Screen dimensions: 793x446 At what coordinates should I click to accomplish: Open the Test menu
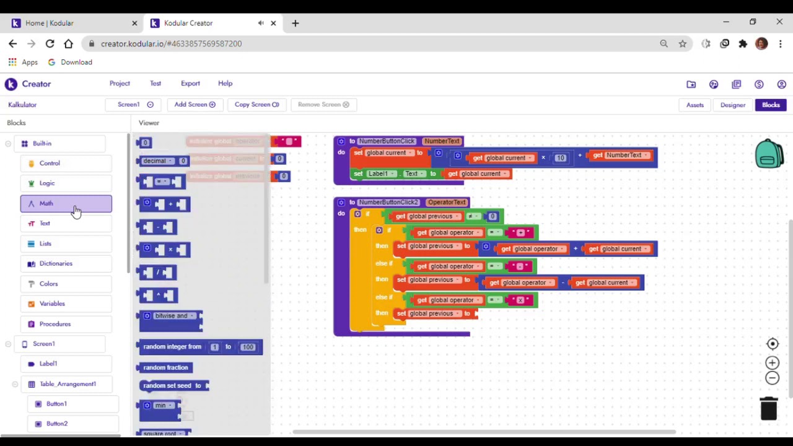[x=156, y=84]
